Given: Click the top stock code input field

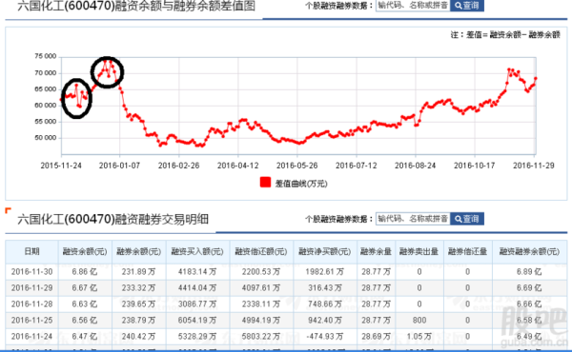Looking at the screenshot, I should [x=413, y=6].
